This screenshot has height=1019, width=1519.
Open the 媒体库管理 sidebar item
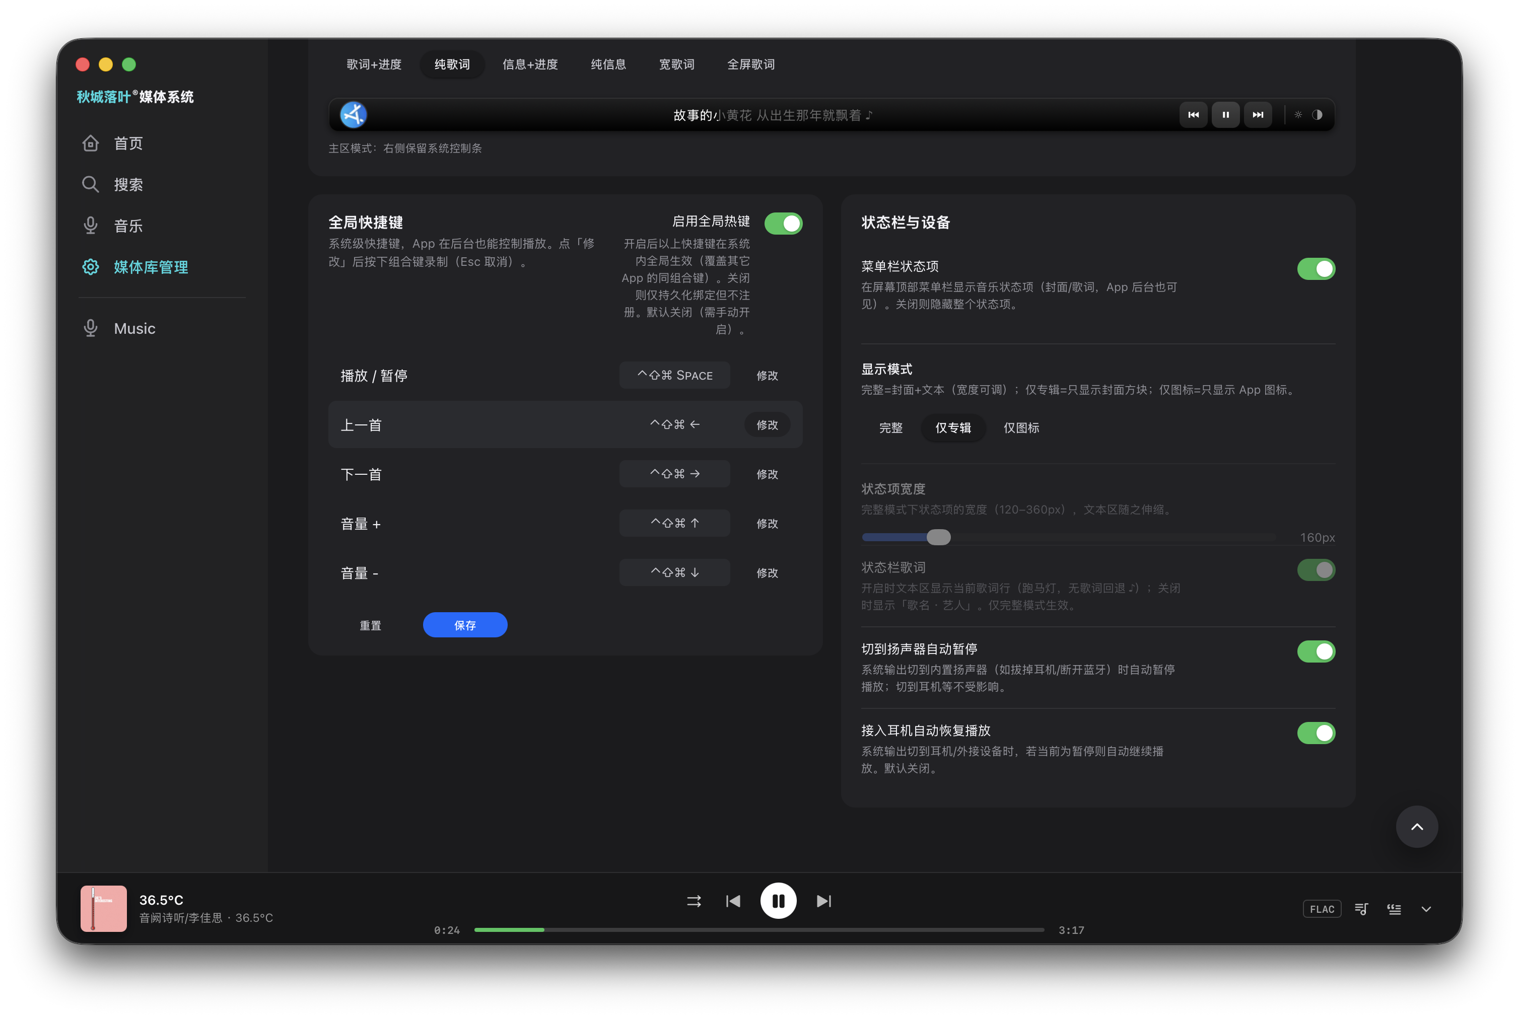[x=162, y=267]
